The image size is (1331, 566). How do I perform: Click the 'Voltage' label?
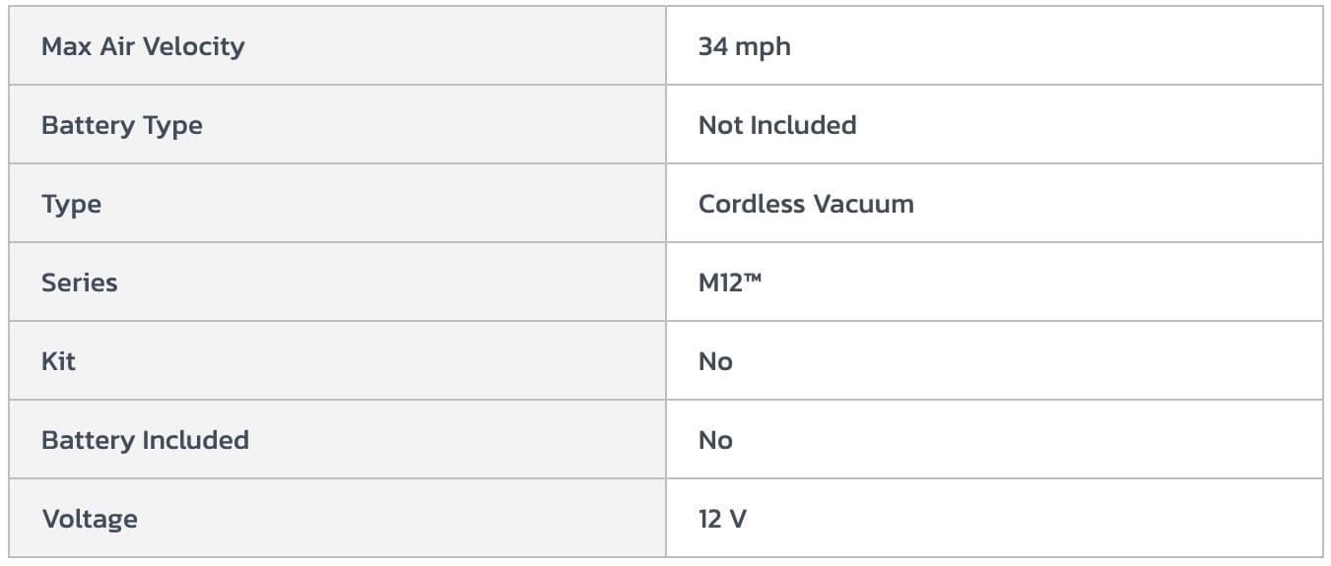coord(90,519)
